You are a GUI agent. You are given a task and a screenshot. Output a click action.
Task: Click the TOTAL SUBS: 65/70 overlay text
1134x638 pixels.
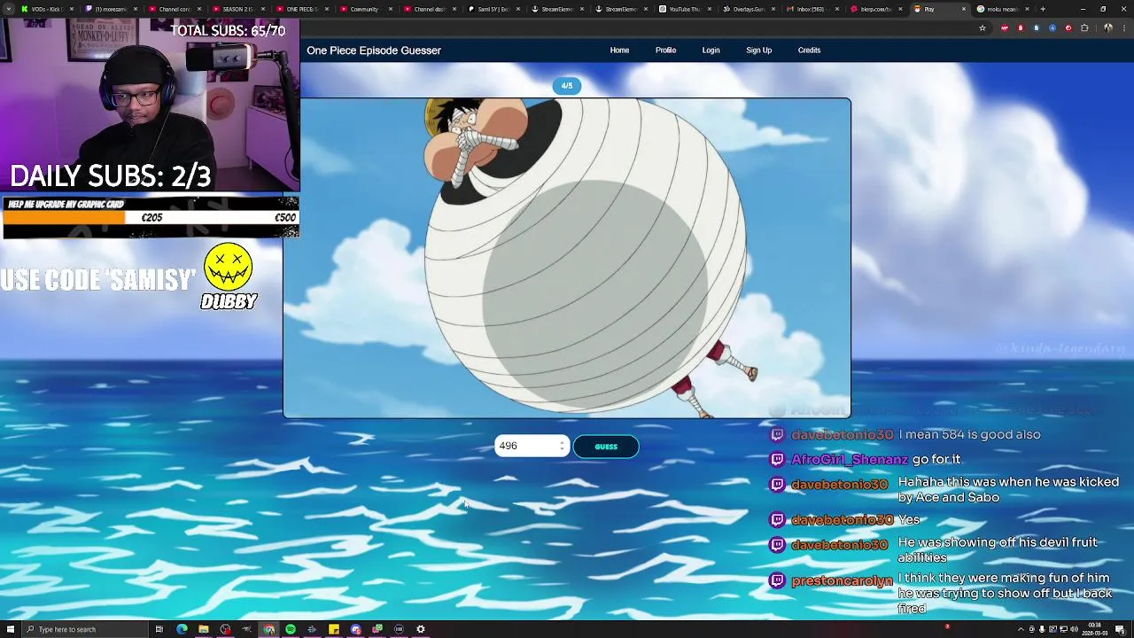pyautogui.click(x=228, y=31)
